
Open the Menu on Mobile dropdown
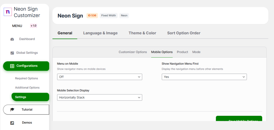(x=100, y=77)
